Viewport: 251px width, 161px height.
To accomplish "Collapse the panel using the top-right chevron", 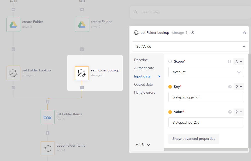I will 244,32.
